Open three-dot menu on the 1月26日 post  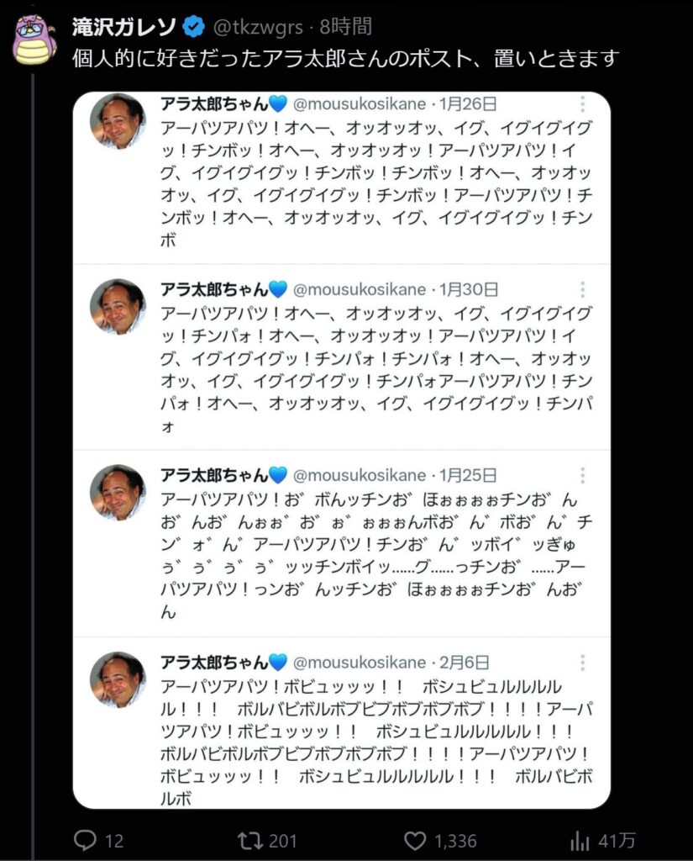point(583,103)
